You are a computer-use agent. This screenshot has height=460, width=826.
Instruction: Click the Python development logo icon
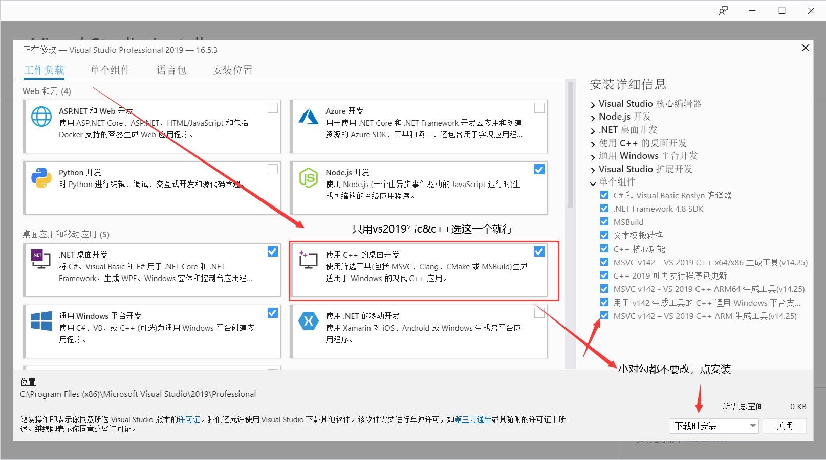click(x=41, y=178)
